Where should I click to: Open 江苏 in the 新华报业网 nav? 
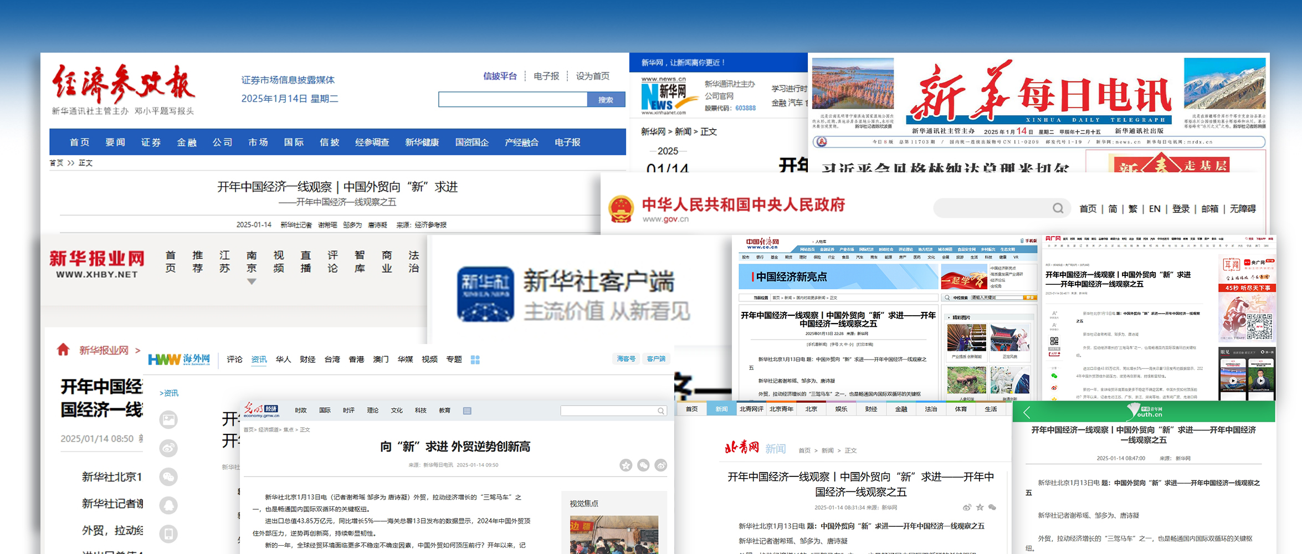click(224, 261)
